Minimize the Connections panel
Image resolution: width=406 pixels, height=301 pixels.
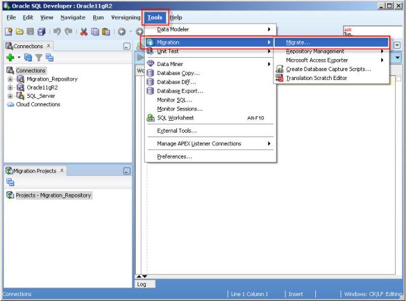(127, 46)
